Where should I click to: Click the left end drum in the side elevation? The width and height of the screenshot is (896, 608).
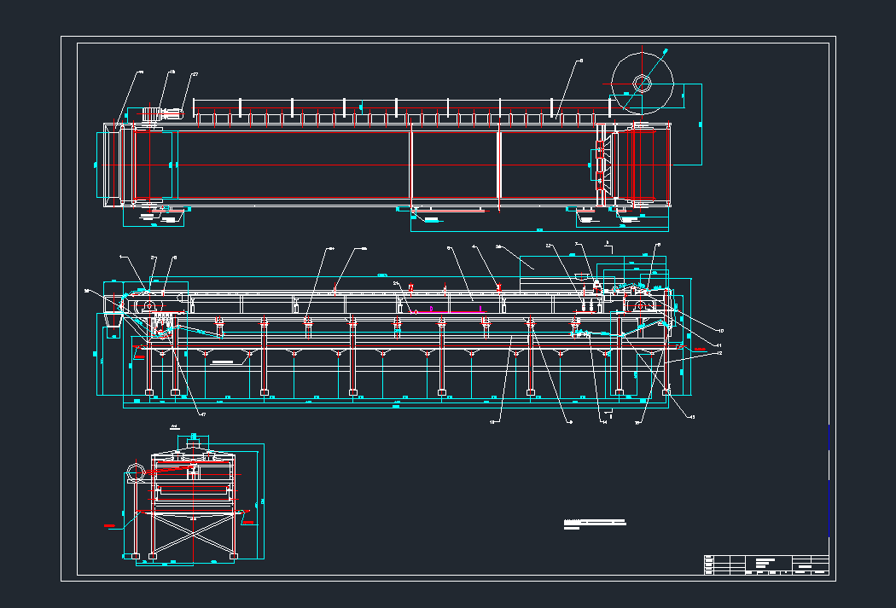coord(148,304)
